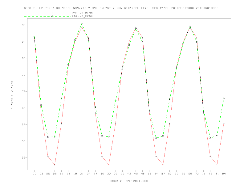244x189 pixels.
Task: Click the STAT=SL1L2 text in the header
Action: (34, 8)
